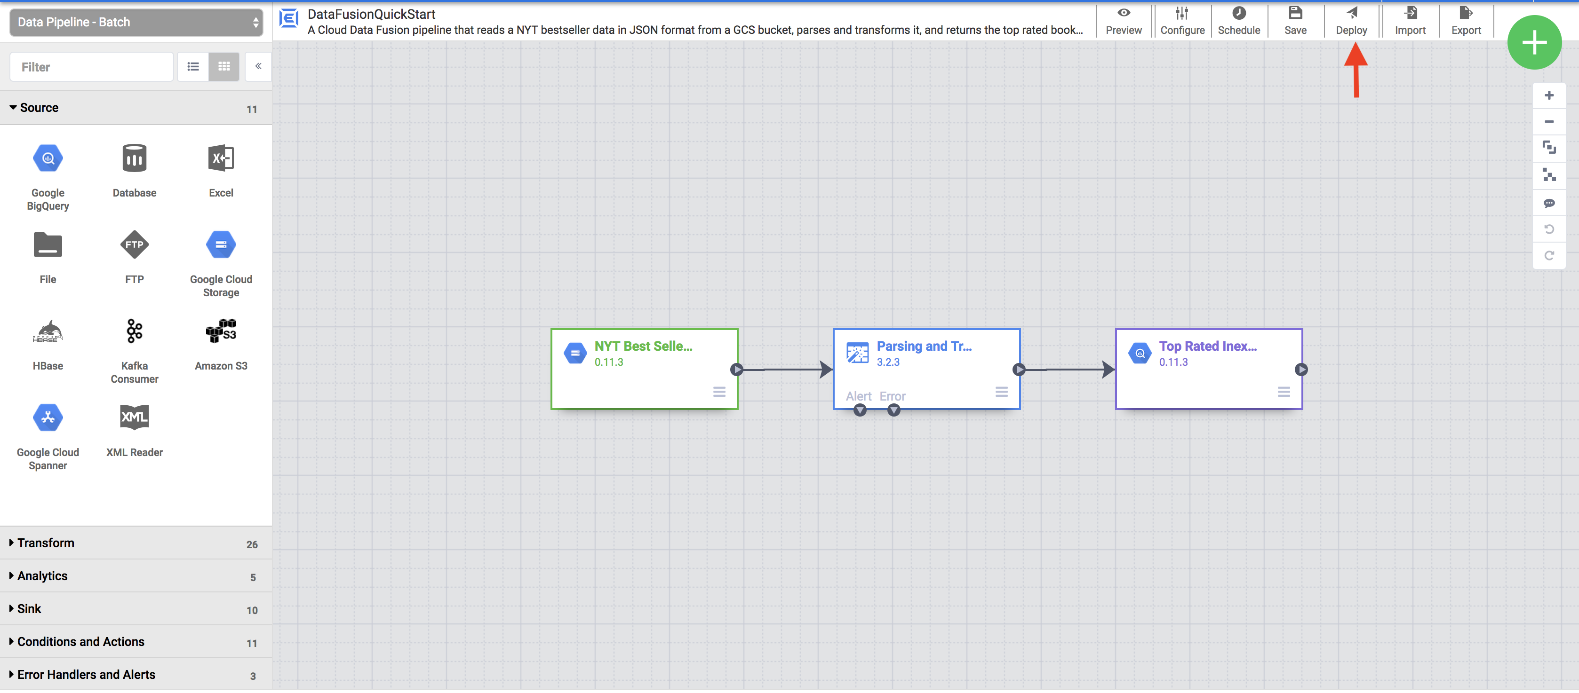Expand the Transform plugins section
1579x693 pixels.
(x=45, y=543)
